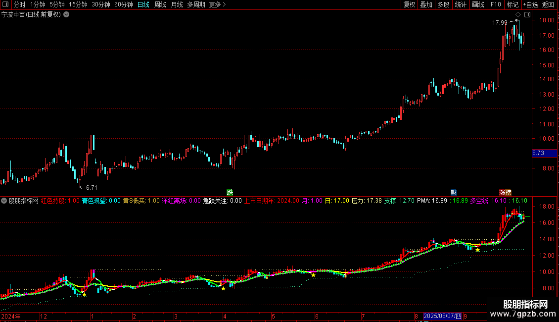Open the 多周期 multi-period view

coord(196,4)
